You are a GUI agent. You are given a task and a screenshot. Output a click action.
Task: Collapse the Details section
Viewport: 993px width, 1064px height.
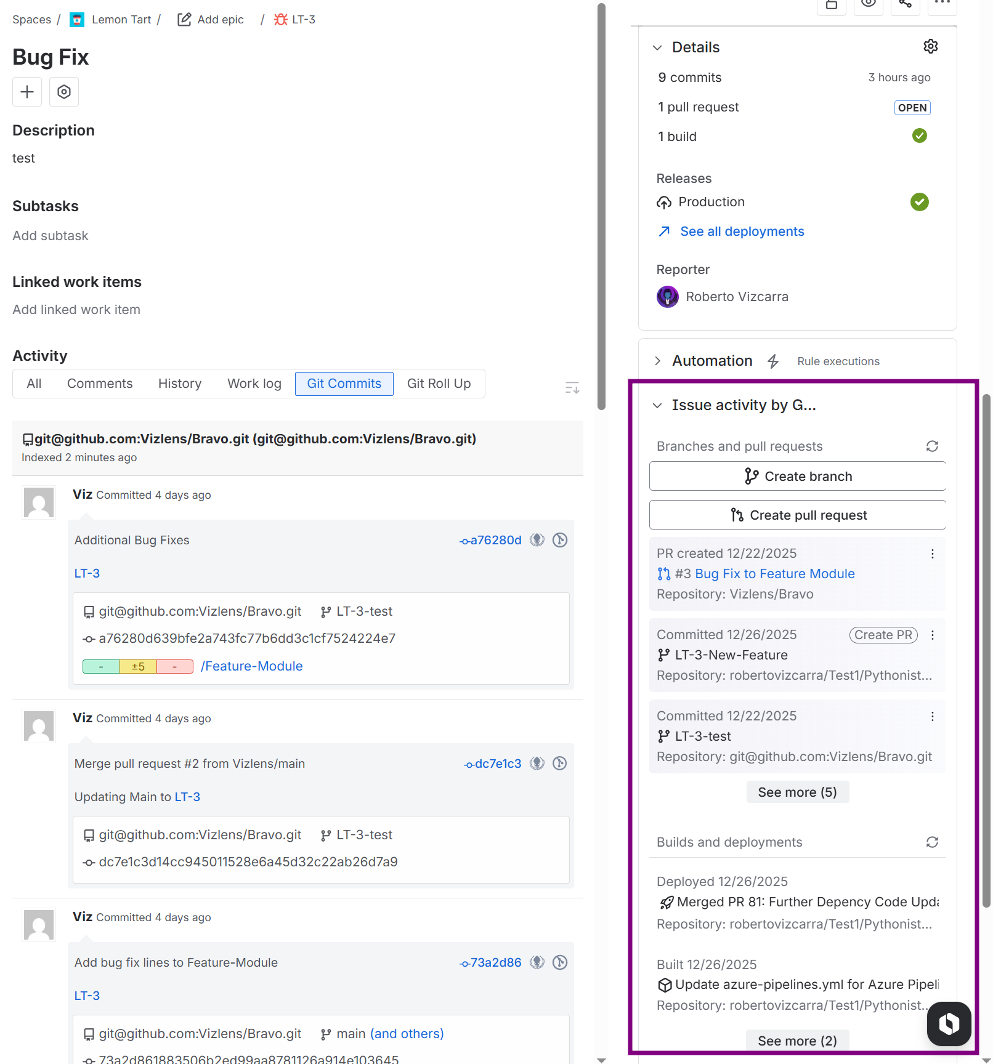[x=657, y=47]
